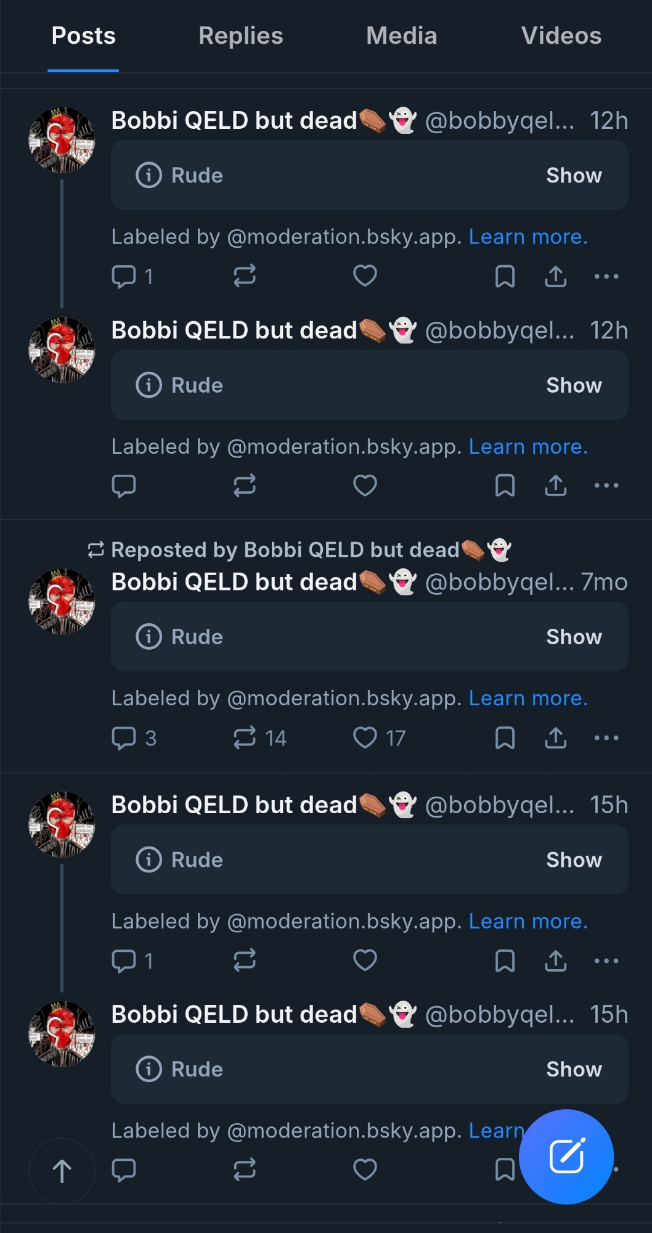
Task: Open the three-dot menu on the first post
Action: pyautogui.click(x=606, y=276)
